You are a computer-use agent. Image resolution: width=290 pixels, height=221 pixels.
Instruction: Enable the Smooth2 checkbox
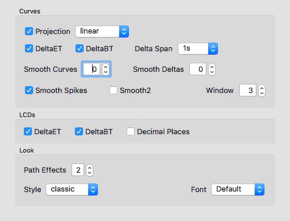[x=113, y=90]
